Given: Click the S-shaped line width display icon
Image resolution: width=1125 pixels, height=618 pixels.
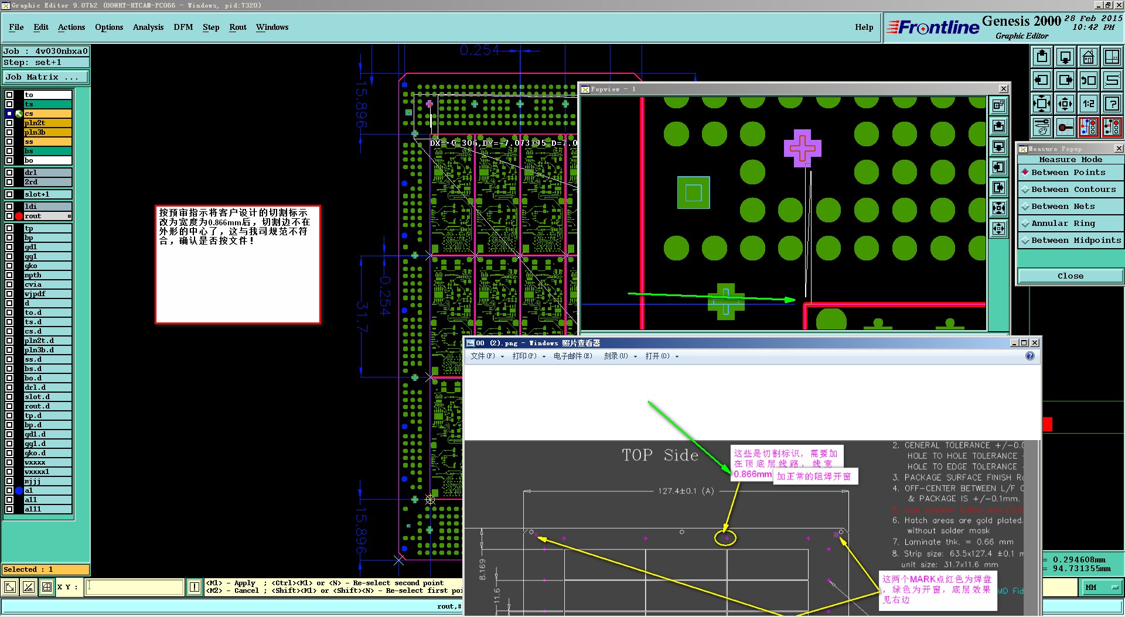Looking at the screenshot, I should tap(1112, 80).
